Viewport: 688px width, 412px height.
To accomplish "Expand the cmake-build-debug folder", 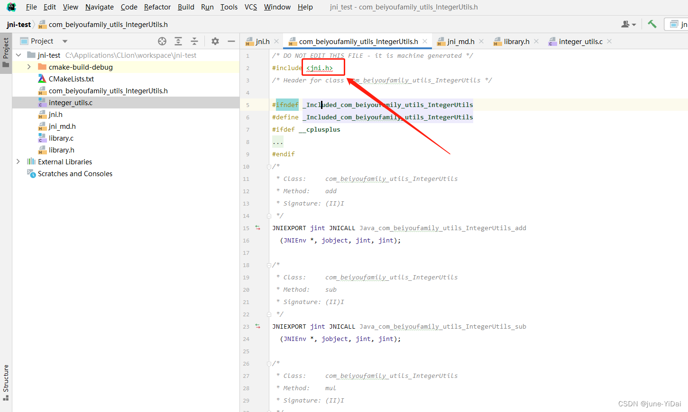I will 29,67.
